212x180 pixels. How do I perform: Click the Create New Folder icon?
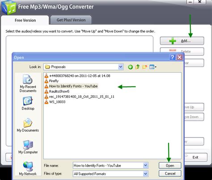coord(144,67)
